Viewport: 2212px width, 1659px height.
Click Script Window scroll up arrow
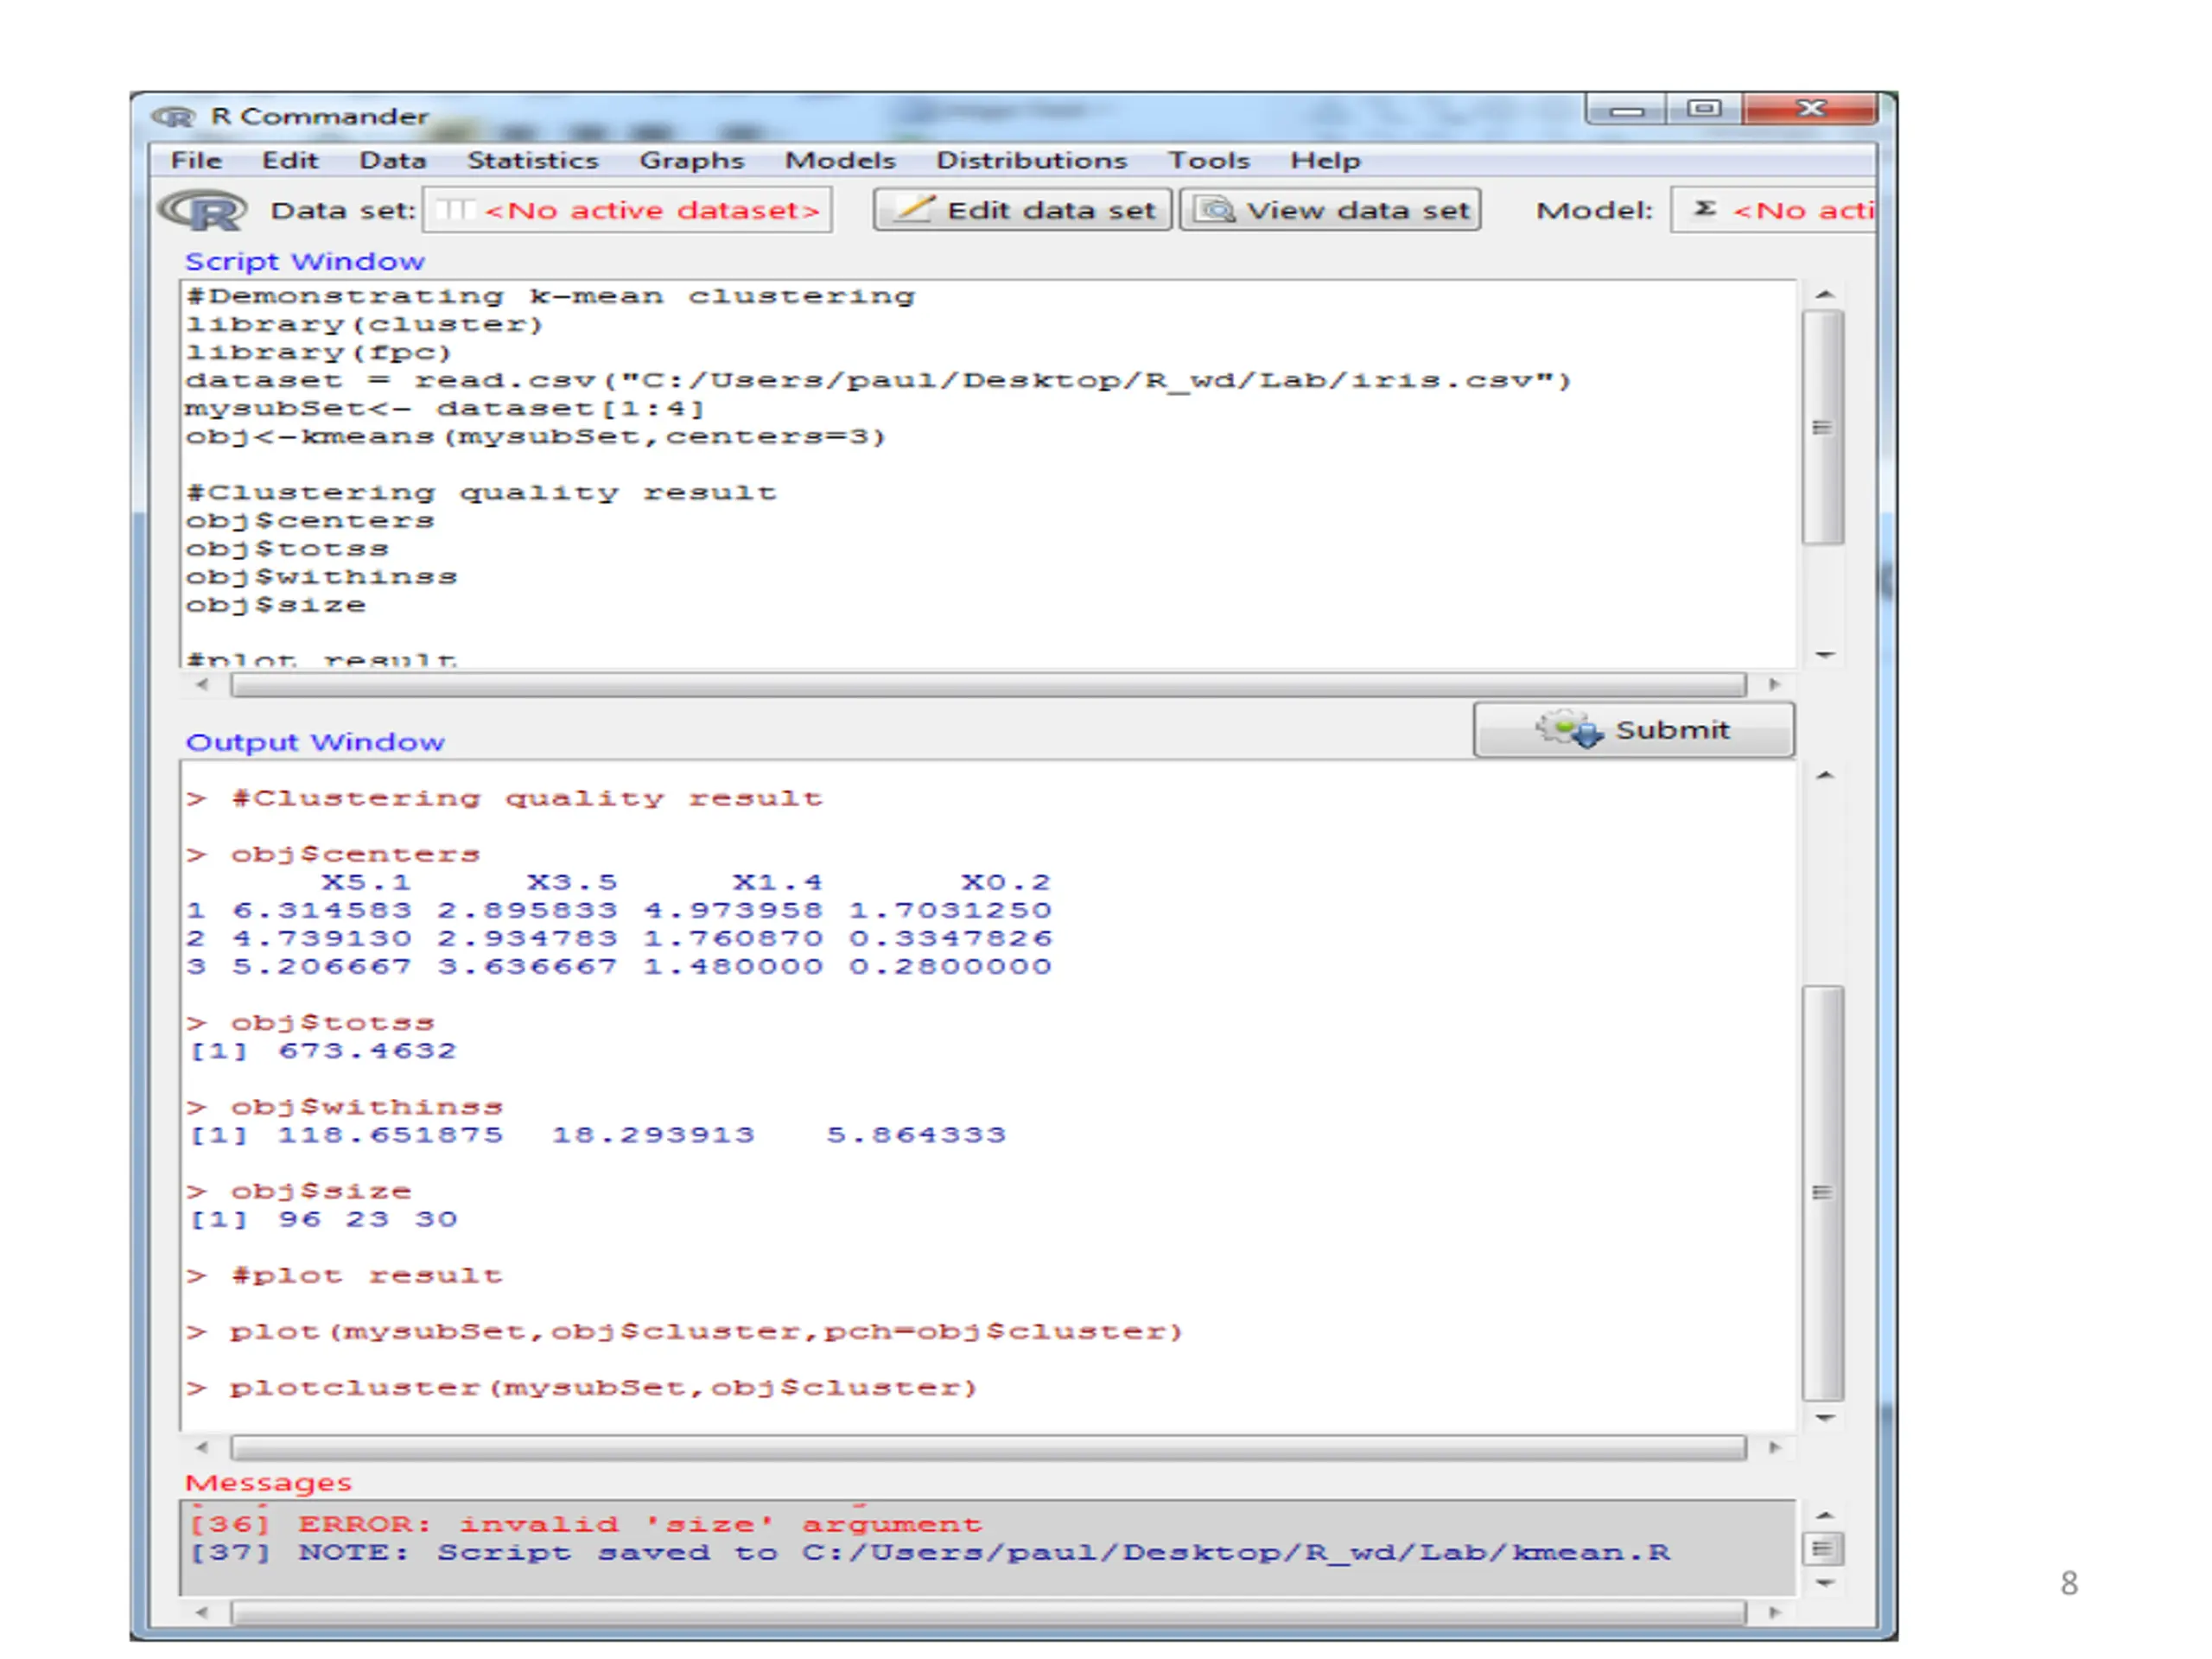[1824, 295]
